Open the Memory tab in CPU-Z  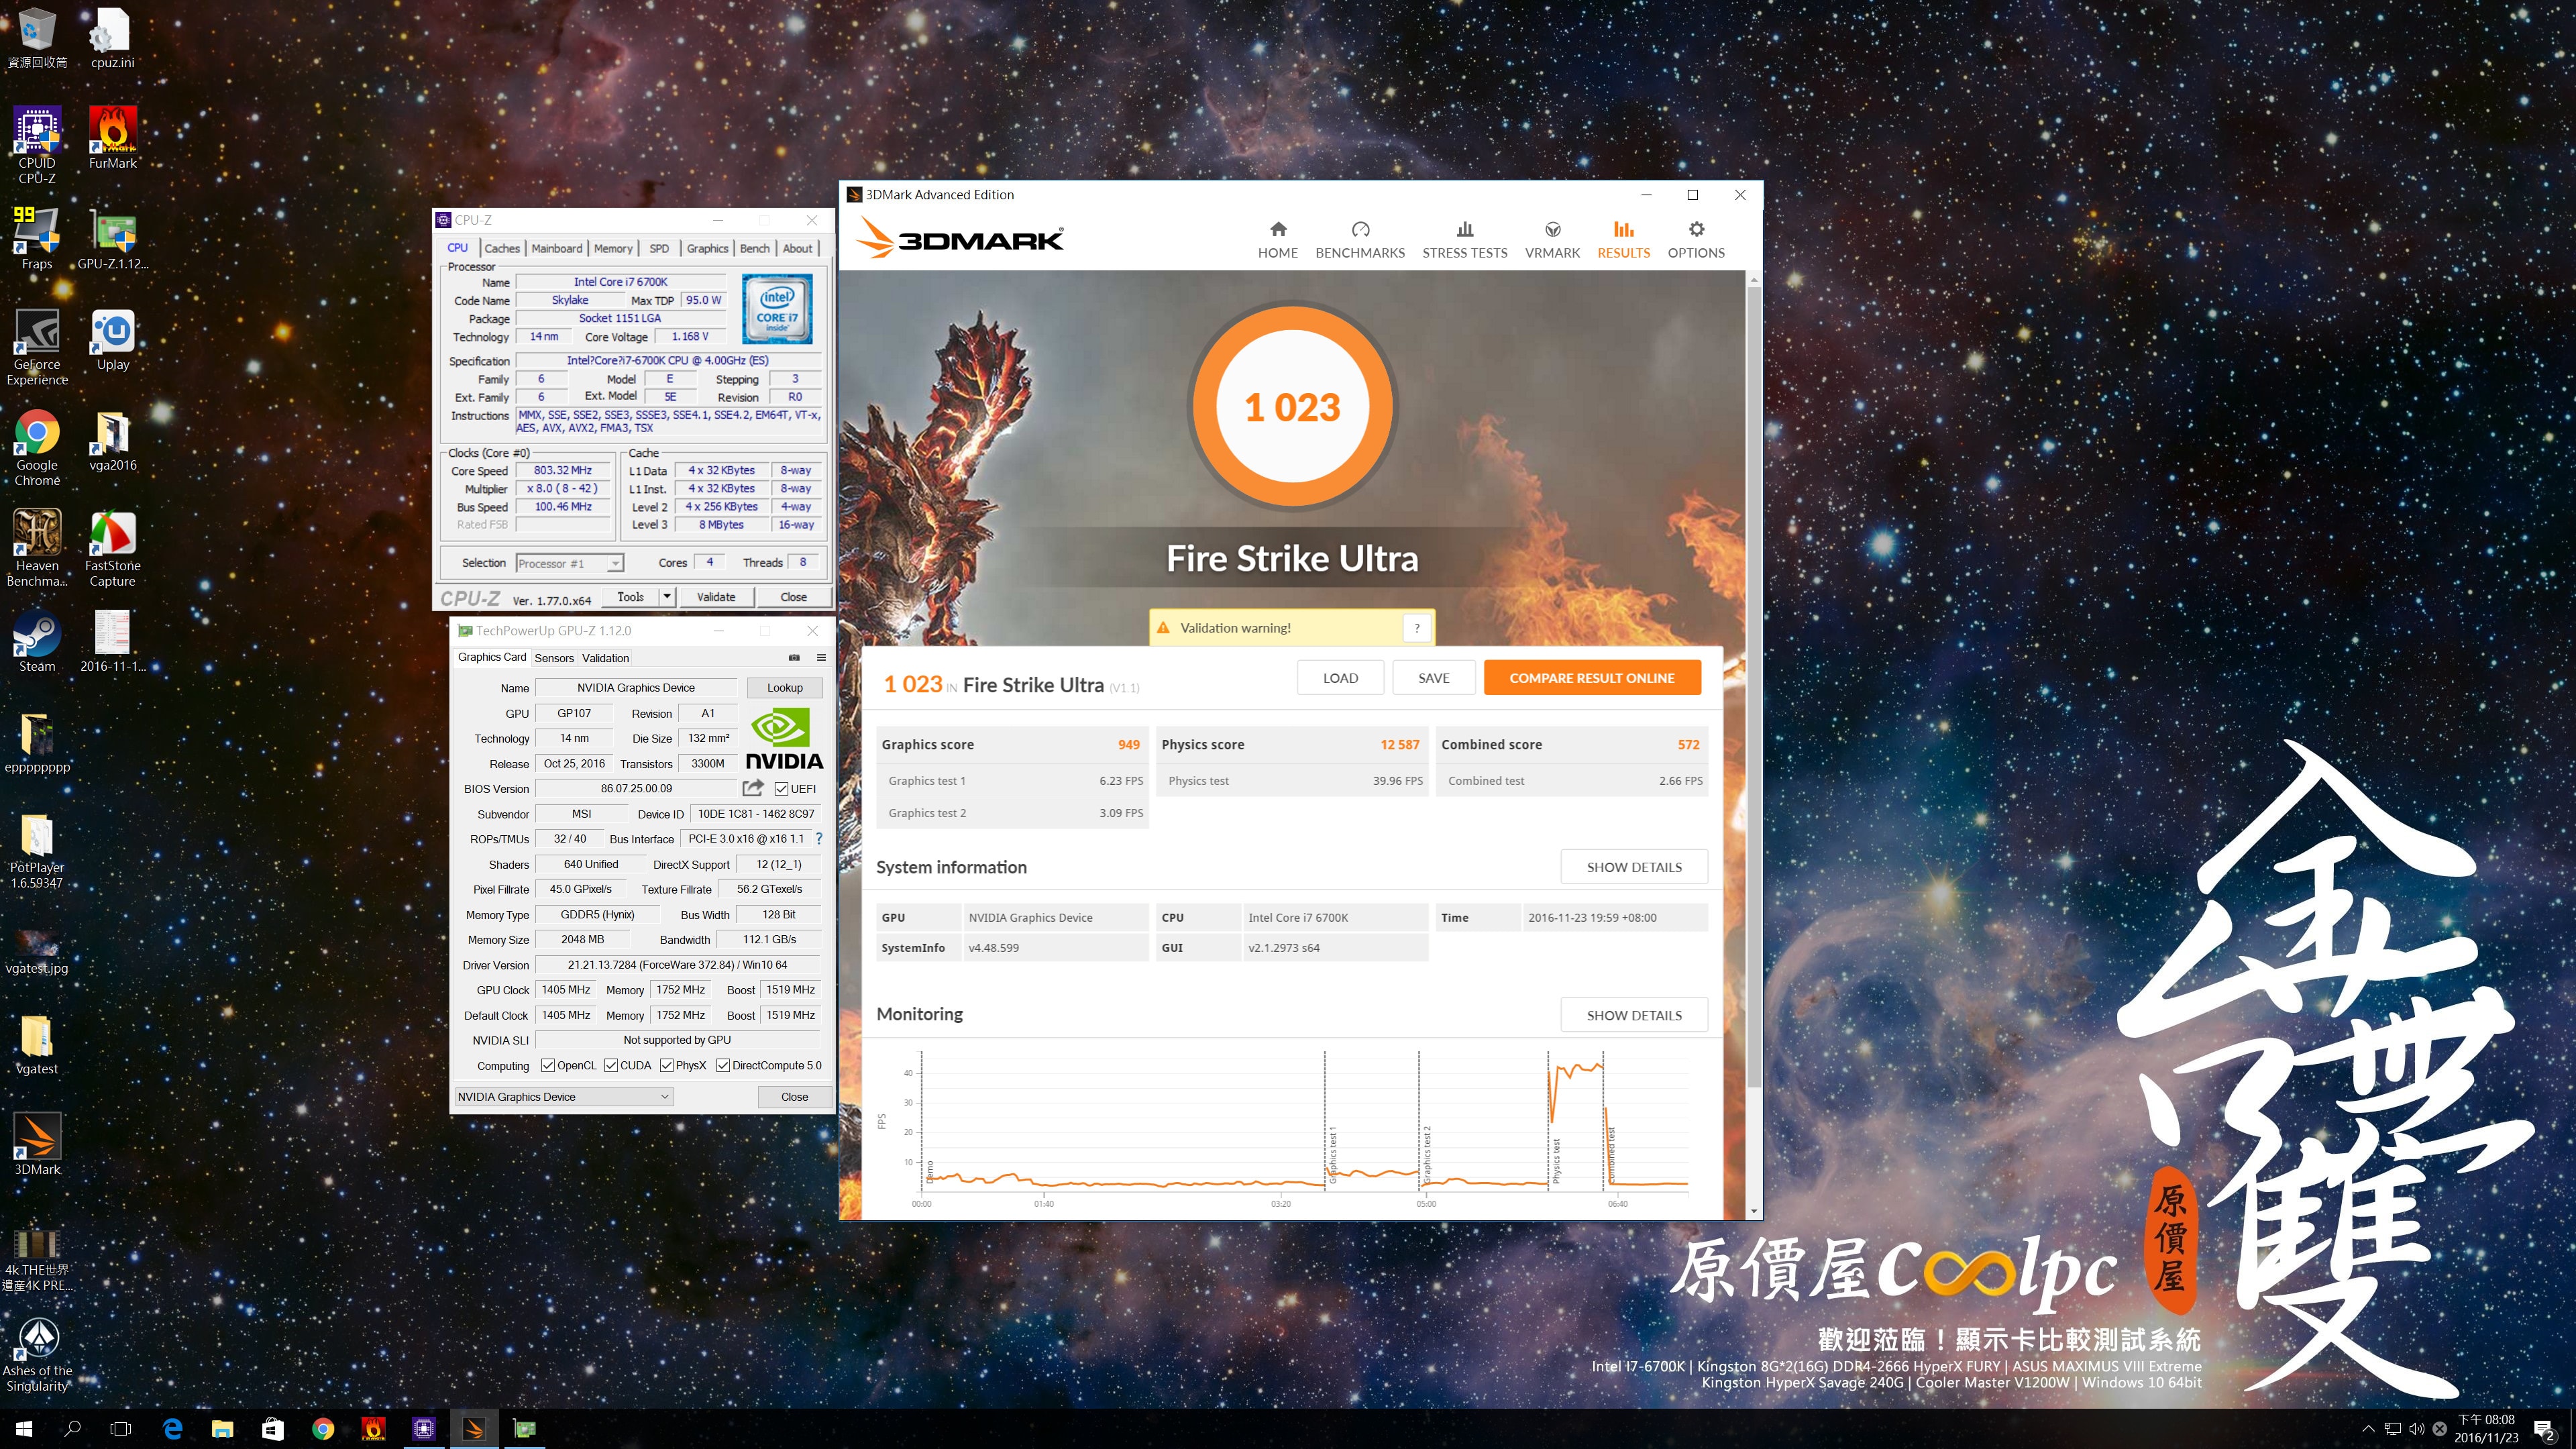613,248
